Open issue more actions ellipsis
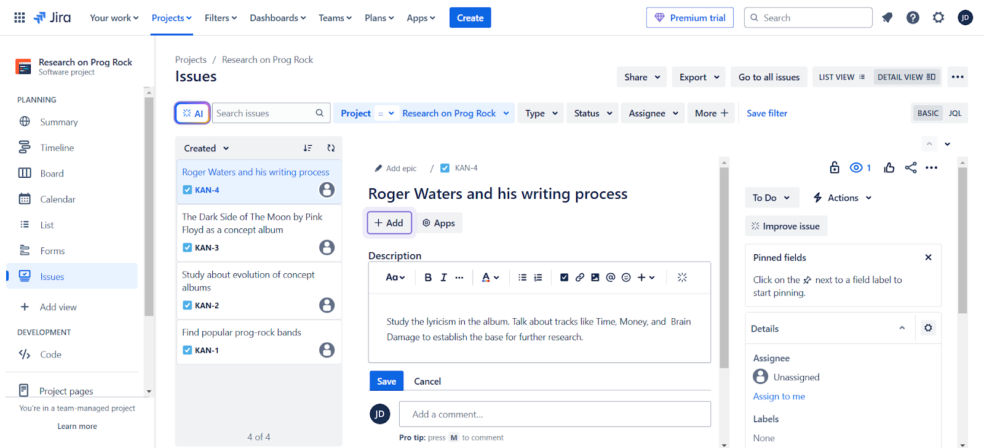The width and height of the screenshot is (984, 448). point(932,167)
